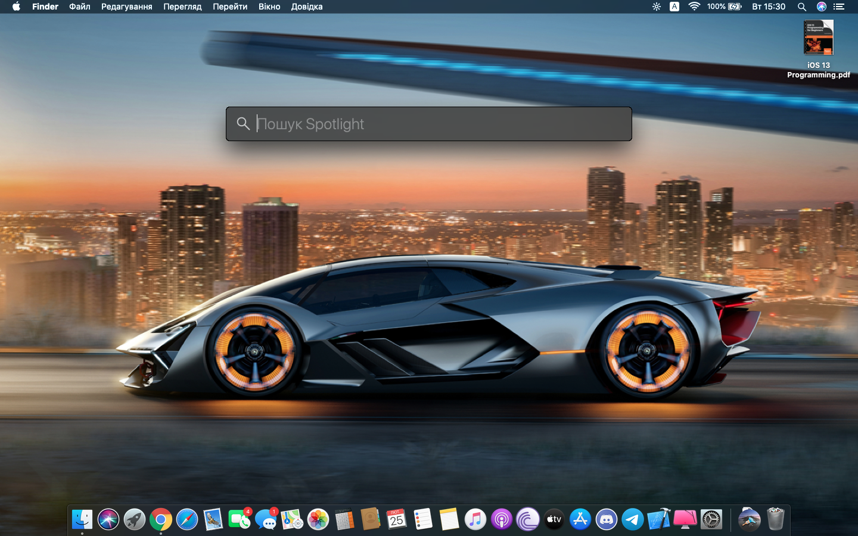Viewport: 858px width, 536px height.
Task: Open brightness sun icon in menu bar
Action: coord(656,7)
